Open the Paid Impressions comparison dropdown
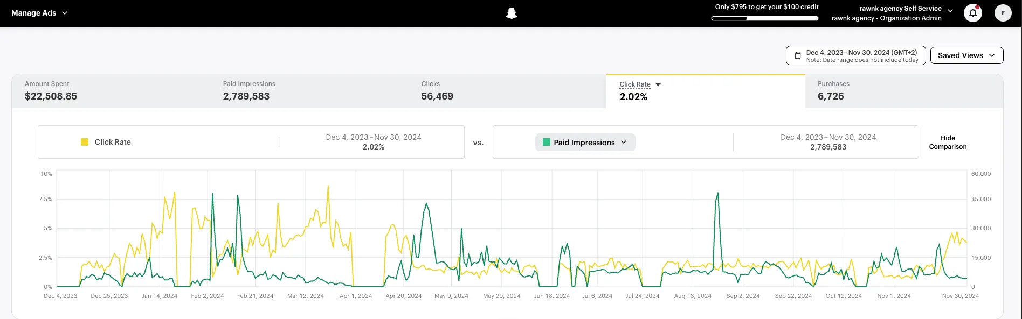1022x319 pixels. [585, 142]
